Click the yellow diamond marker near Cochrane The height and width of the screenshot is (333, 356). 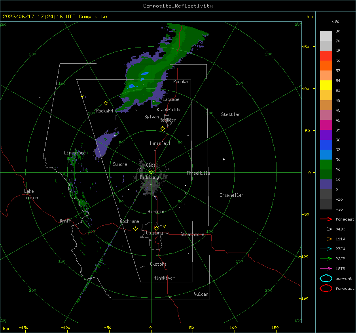click(x=136, y=228)
